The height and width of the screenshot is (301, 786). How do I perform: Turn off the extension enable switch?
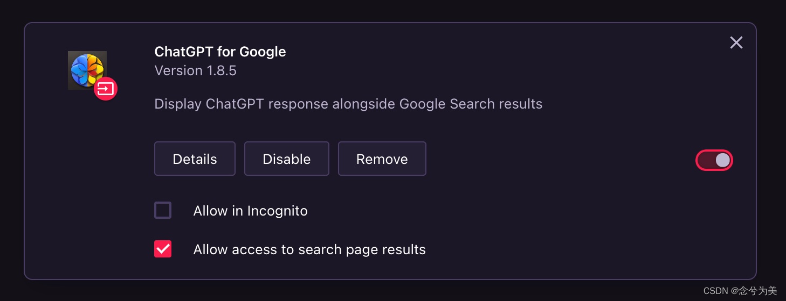[x=714, y=160]
